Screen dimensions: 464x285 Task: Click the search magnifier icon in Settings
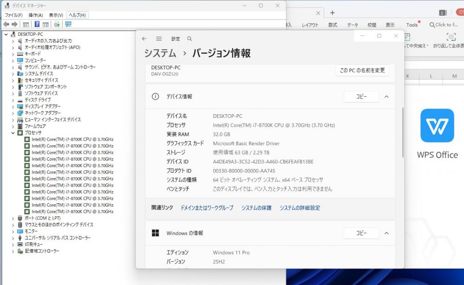tap(190, 39)
